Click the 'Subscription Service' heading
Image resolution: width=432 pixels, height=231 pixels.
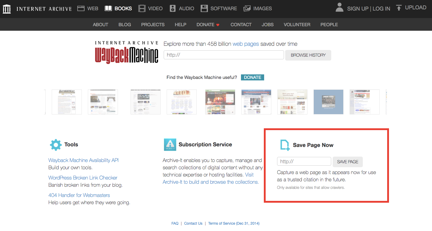pyautogui.click(x=205, y=145)
